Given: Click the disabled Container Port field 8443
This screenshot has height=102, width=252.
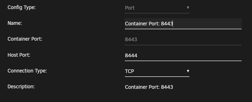Looking at the screenshot, I should click(183, 39).
